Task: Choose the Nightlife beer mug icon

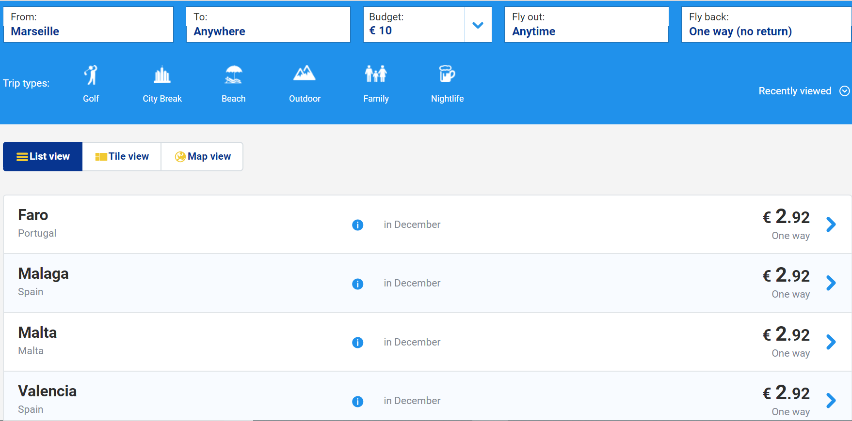Action: [447, 74]
